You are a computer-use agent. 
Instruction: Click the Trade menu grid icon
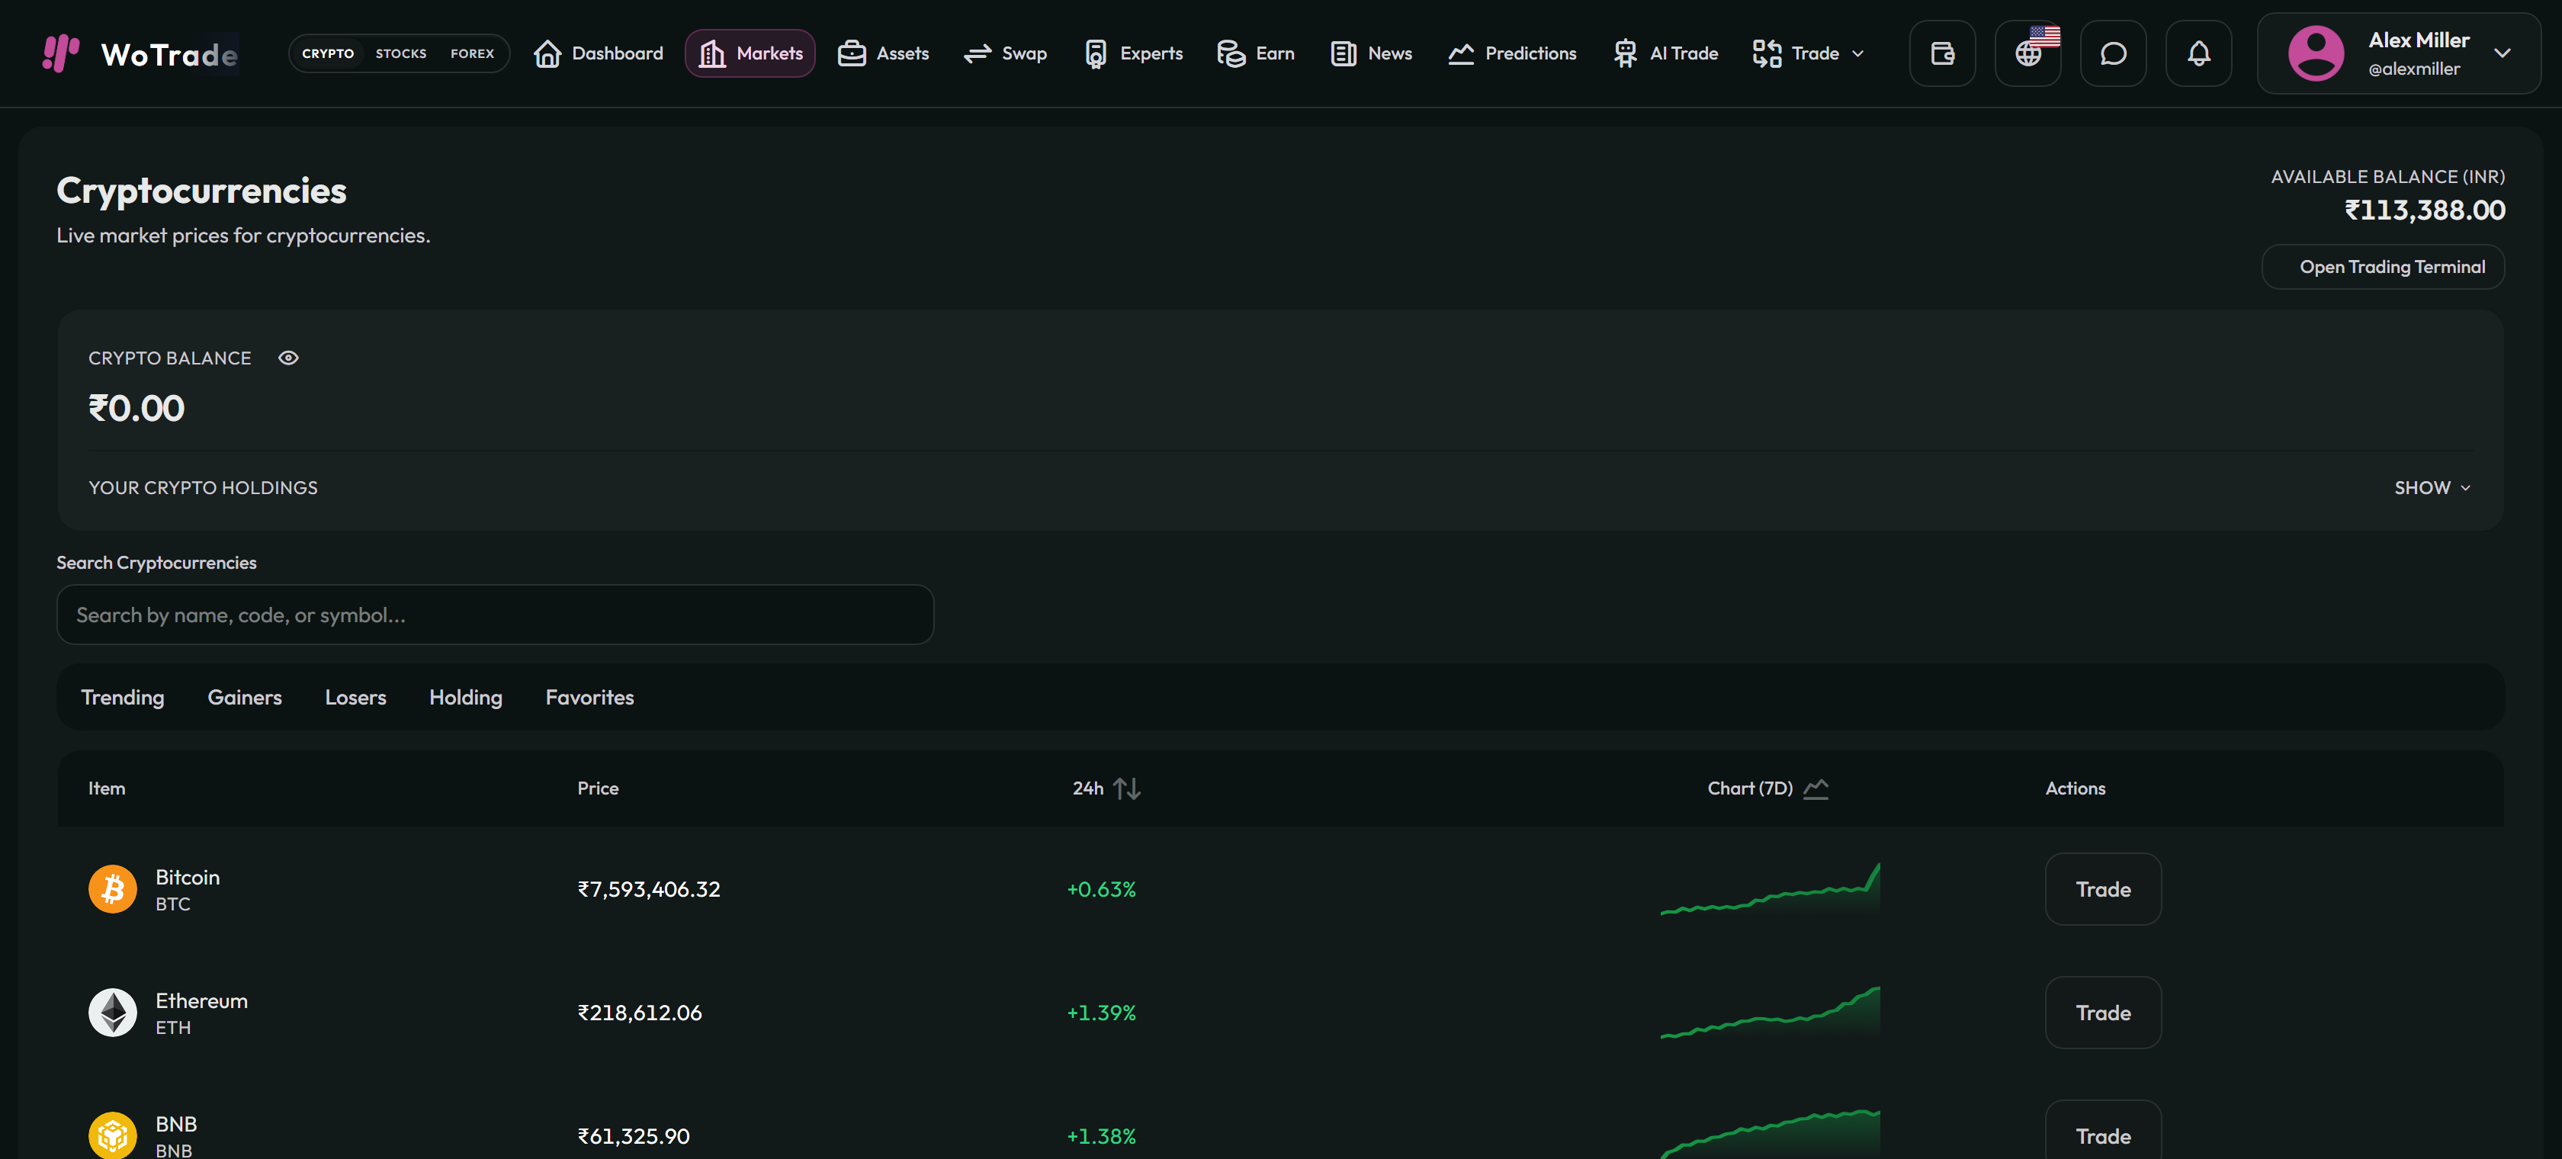click(x=1767, y=53)
